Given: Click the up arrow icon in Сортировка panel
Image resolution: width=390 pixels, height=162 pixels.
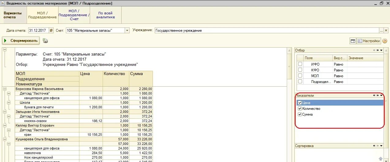Looking at the screenshot, I should [381, 158].
